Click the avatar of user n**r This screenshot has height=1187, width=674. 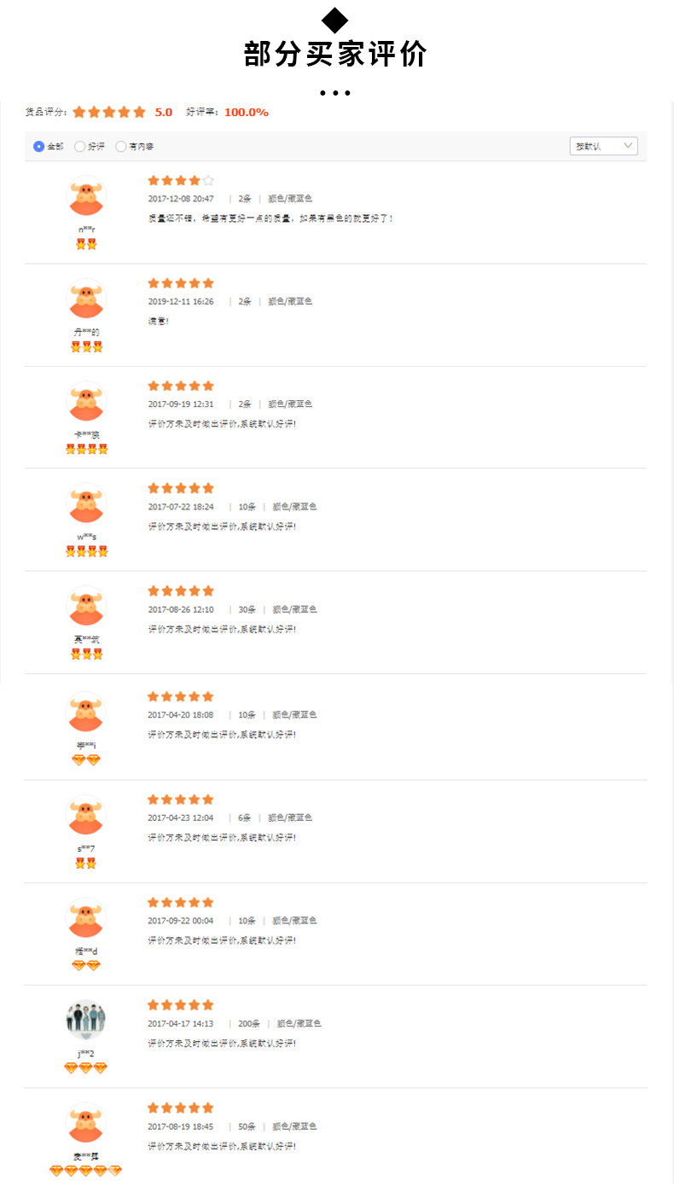pos(85,195)
